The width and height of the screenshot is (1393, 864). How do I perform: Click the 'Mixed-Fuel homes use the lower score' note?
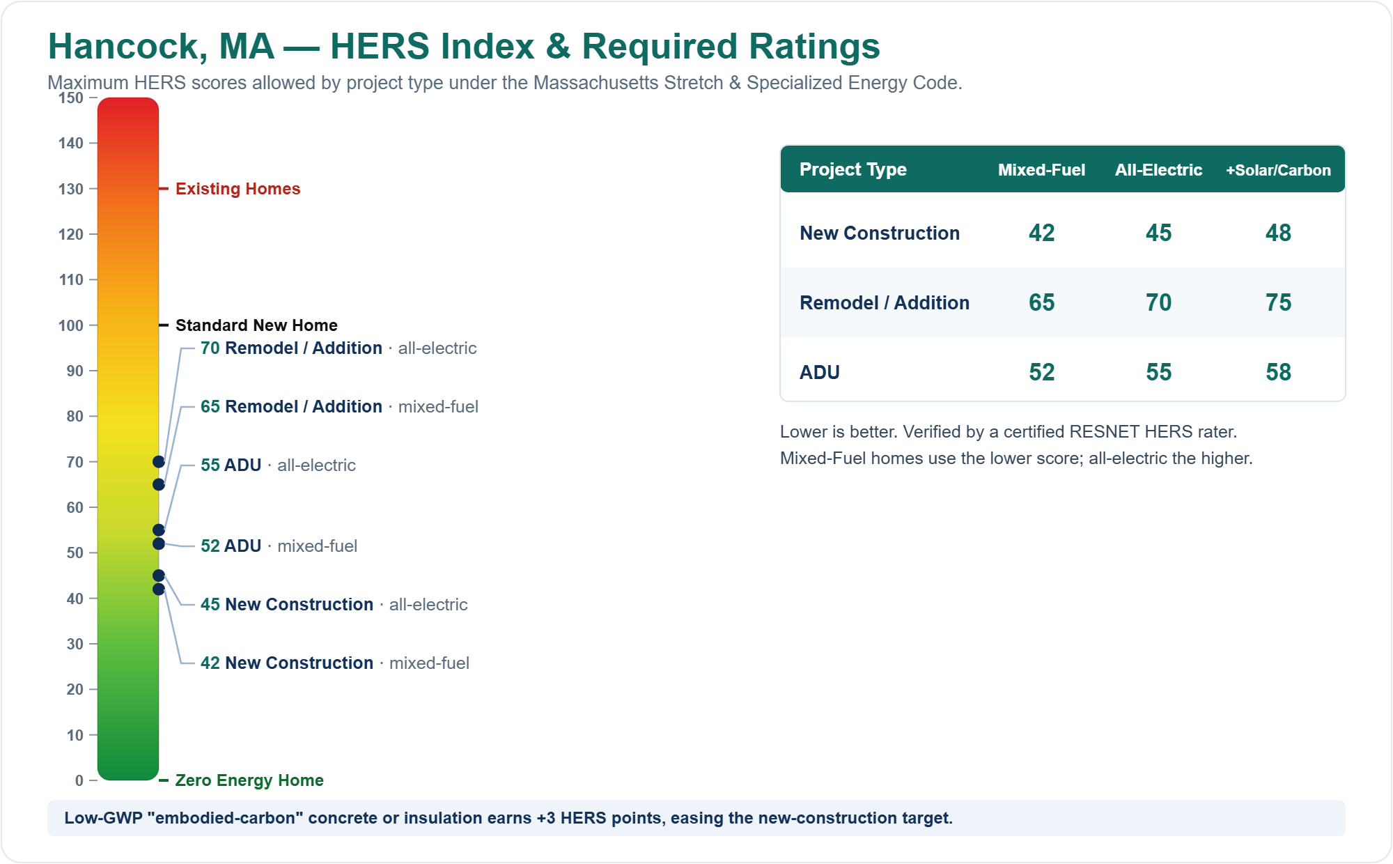click(x=1016, y=458)
